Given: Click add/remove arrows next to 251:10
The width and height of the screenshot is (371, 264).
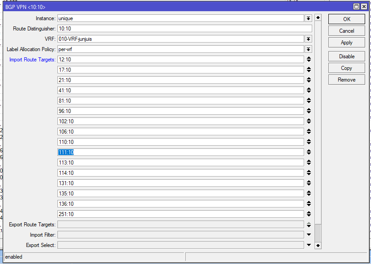Looking at the screenshot, I should tap(309, 214).
